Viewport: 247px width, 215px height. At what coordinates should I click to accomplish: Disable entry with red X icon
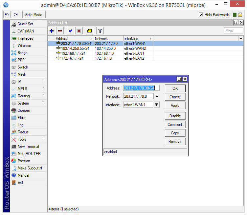79,31
